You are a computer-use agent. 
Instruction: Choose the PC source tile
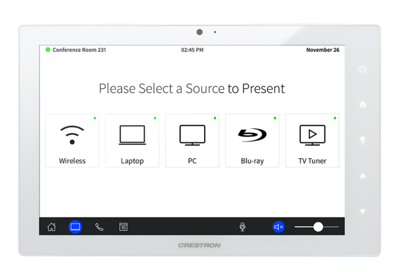click(192, 140)
